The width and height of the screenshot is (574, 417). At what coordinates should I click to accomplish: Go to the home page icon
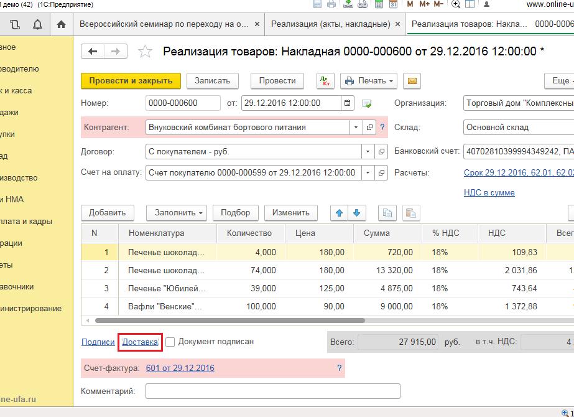pos(61,24)
